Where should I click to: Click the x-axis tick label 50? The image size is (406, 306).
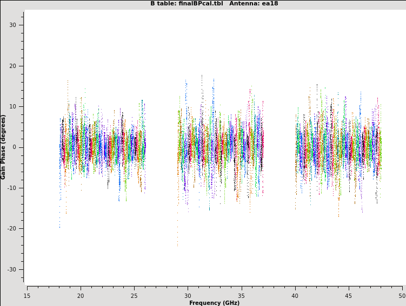pyautogui.click(x=402, y=296)
